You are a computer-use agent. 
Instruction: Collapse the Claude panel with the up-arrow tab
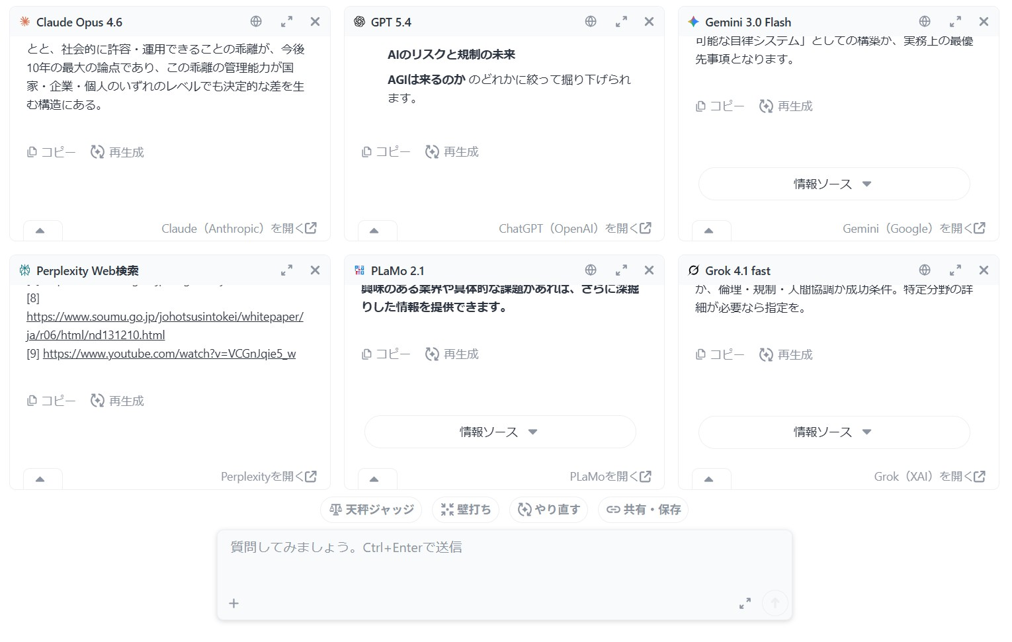42,231
